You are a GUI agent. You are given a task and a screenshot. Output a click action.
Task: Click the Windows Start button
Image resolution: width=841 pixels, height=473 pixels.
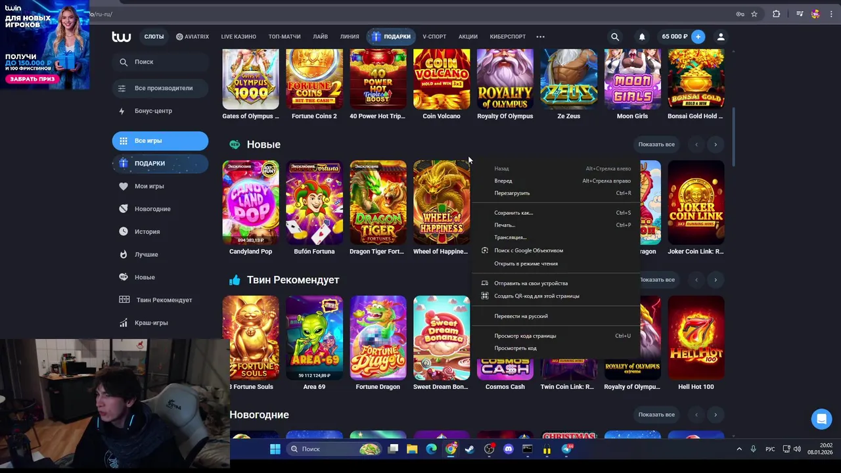pyautogui.click(x=275, y=449)
